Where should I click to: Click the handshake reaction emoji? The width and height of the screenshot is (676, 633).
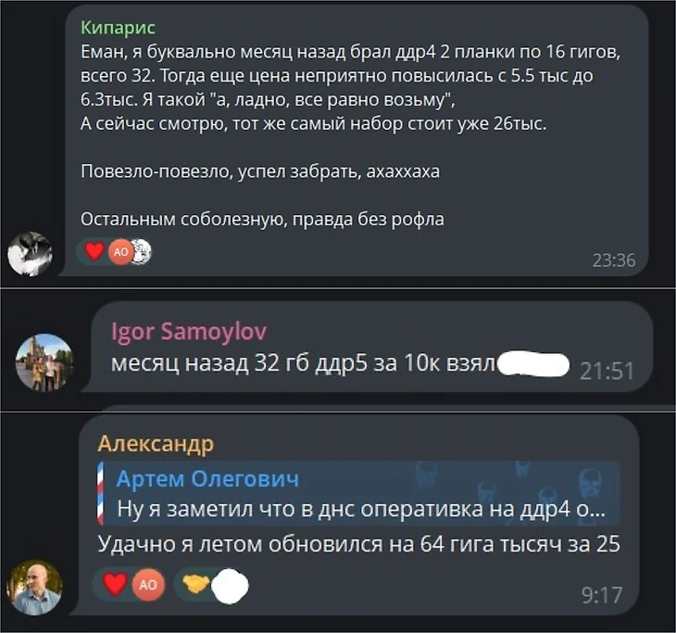pyautogui.click(x=195, y=584)
